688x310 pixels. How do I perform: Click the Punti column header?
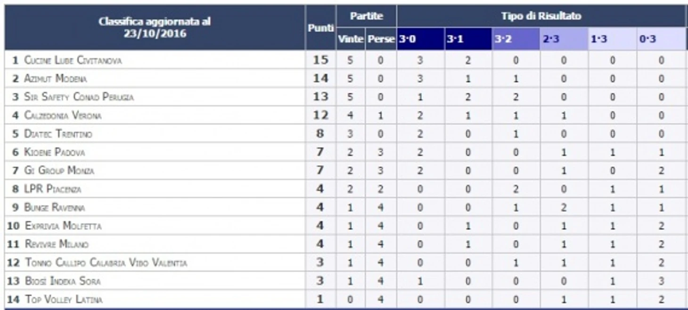coord(320,28)
